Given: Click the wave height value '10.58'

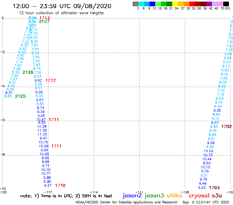Looking at the screenshot, I should [x=44, y=146].
